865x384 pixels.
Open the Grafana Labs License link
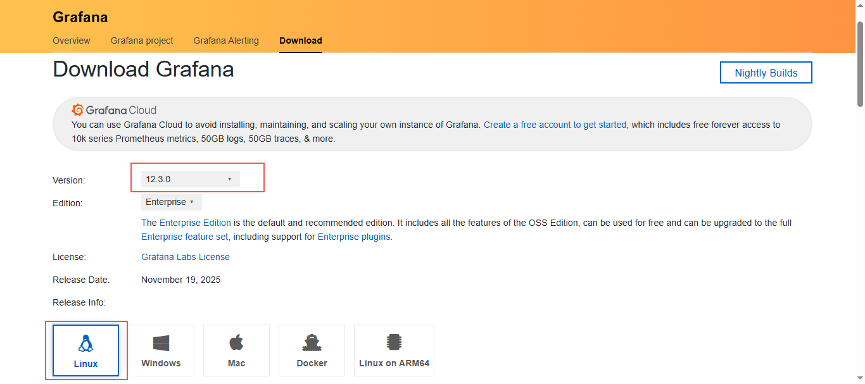click(186, 257)
